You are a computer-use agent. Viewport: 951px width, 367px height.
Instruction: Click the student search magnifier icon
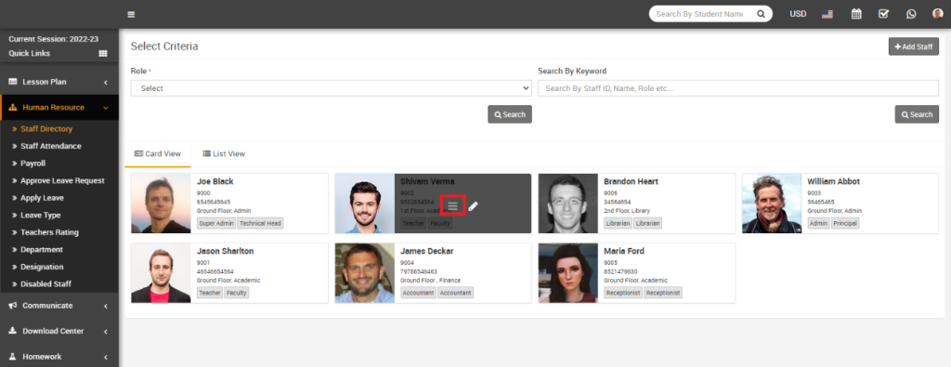pyautogui.click(x=761, y=14)
